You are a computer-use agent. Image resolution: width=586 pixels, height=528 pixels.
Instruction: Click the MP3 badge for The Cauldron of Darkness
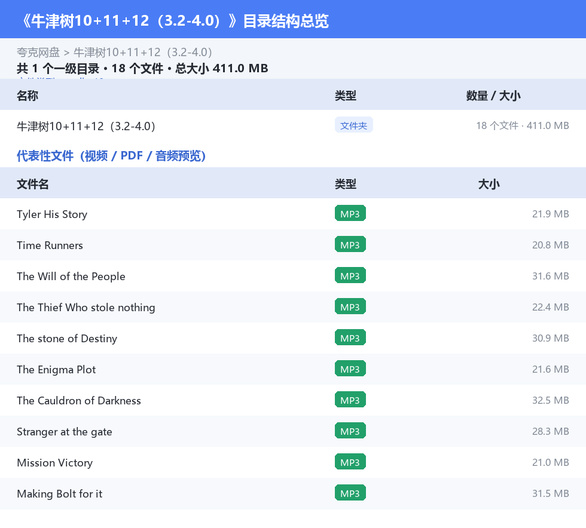pyautogui.click(x=350, y=400)
